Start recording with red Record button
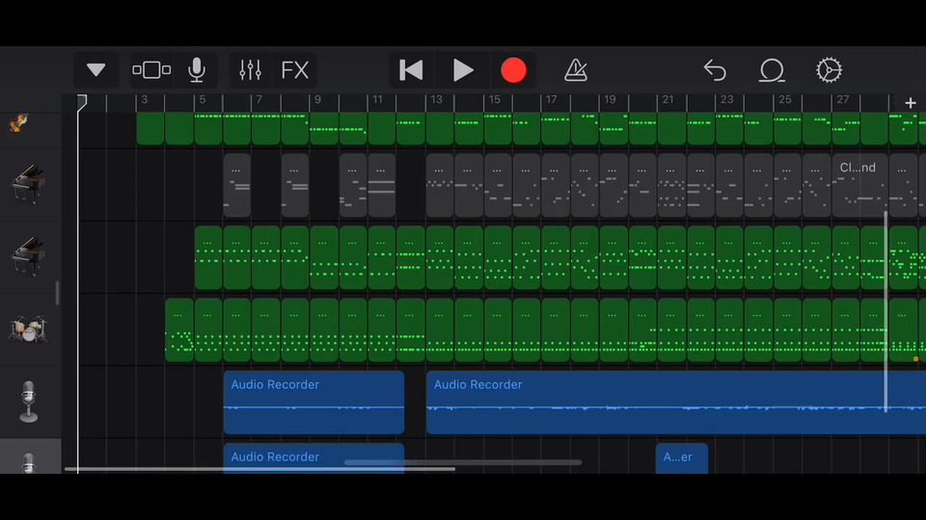This screenshot has height=520, width=926. (x=513, y=70)
